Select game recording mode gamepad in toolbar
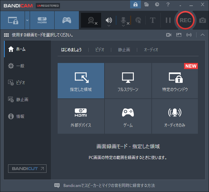Screen dimensions: 209x192 (x=67, y=20)
